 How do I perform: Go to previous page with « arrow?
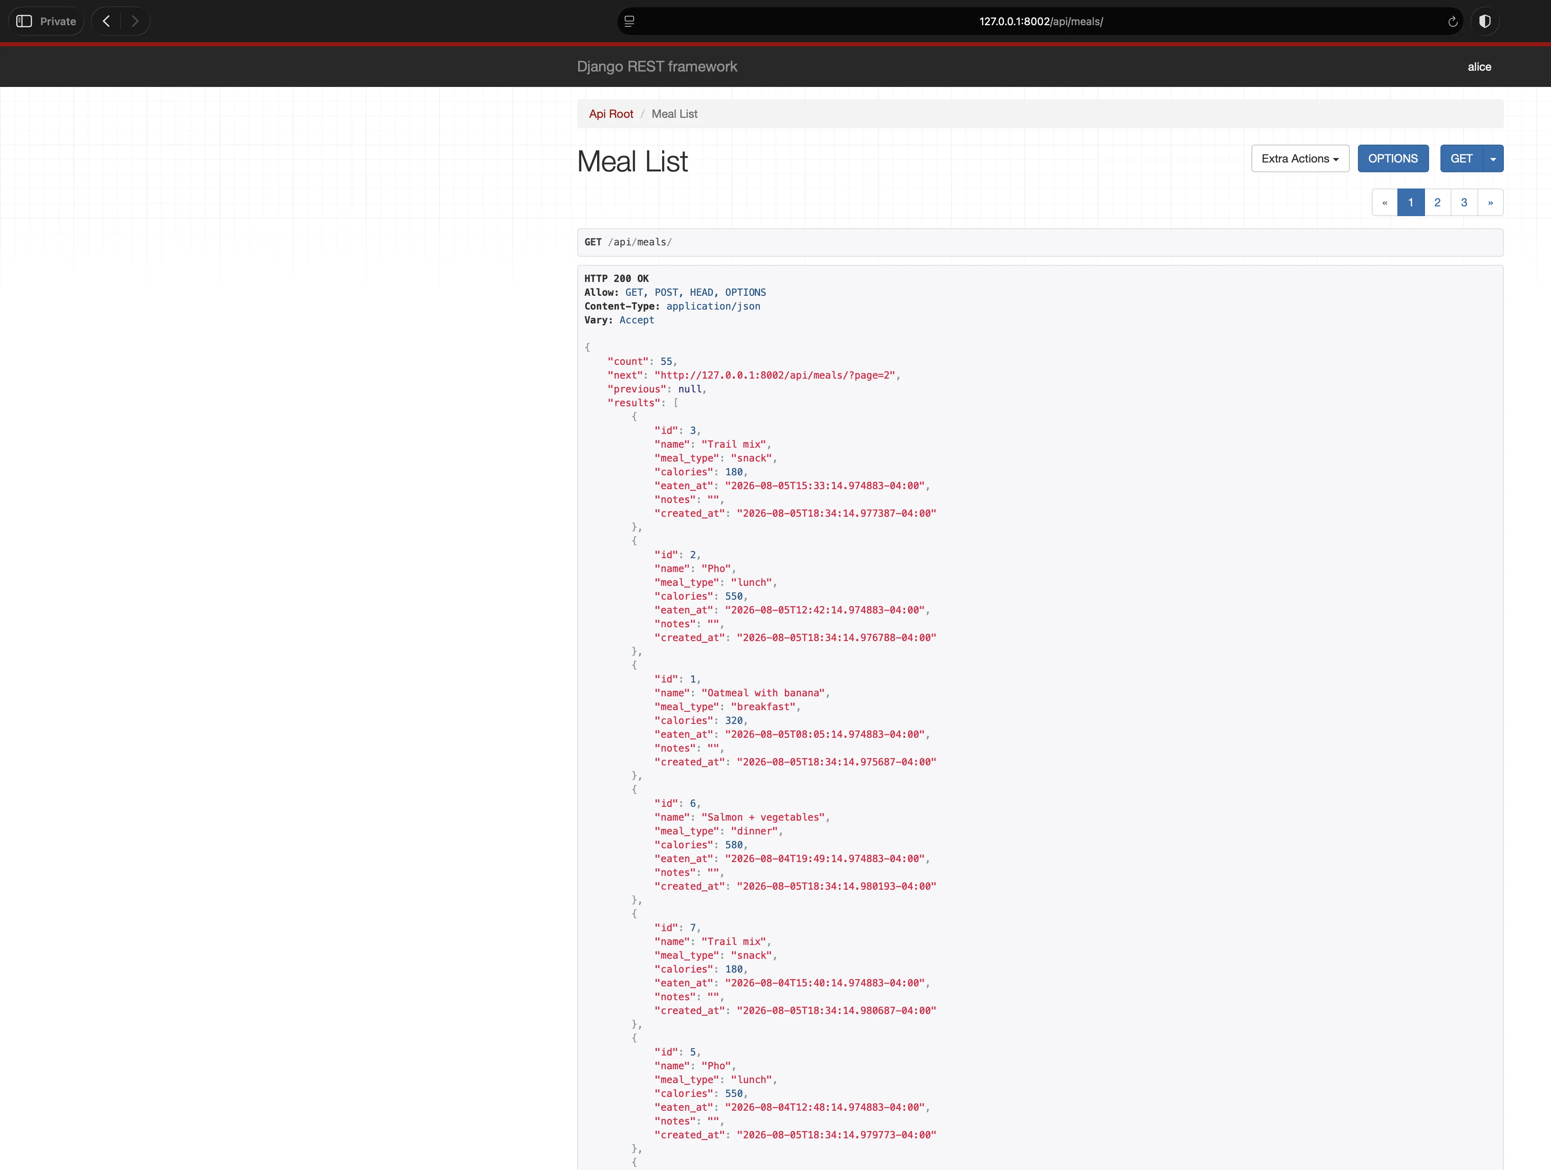coord(1384,203)
